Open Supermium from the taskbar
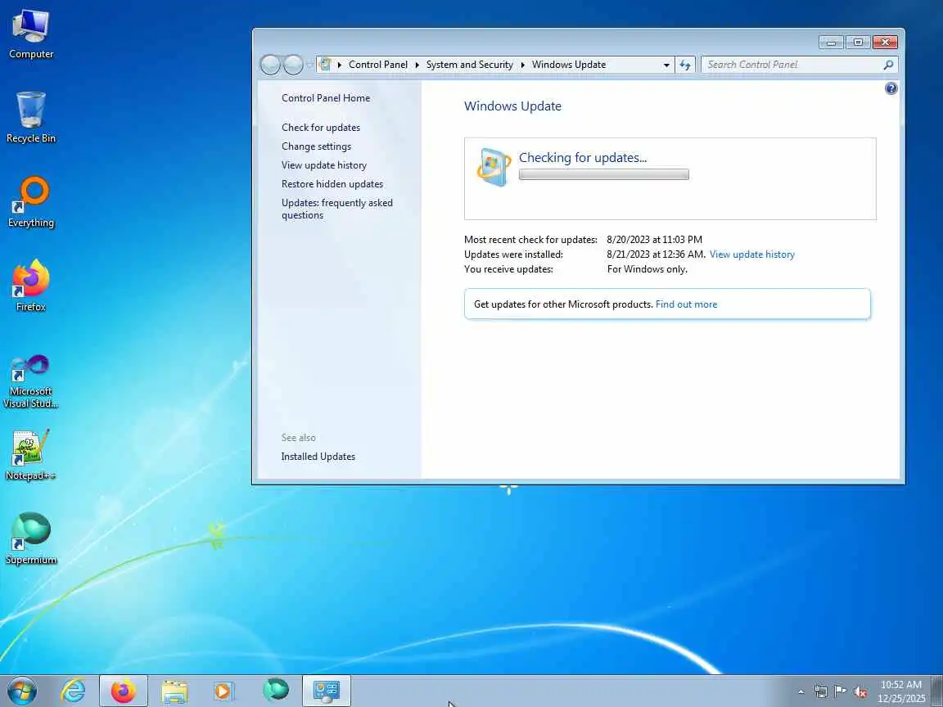 point(275,690)
